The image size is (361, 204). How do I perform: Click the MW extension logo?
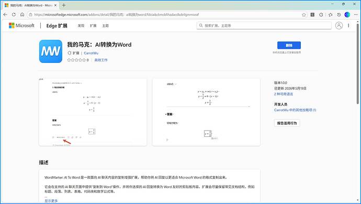tap(51, 51)
